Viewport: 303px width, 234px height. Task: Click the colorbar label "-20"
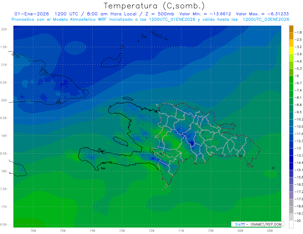click(x=298, y=221)
